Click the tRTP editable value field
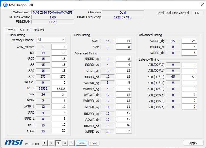The height and width of the screenshot is (148, 206). 59,124
